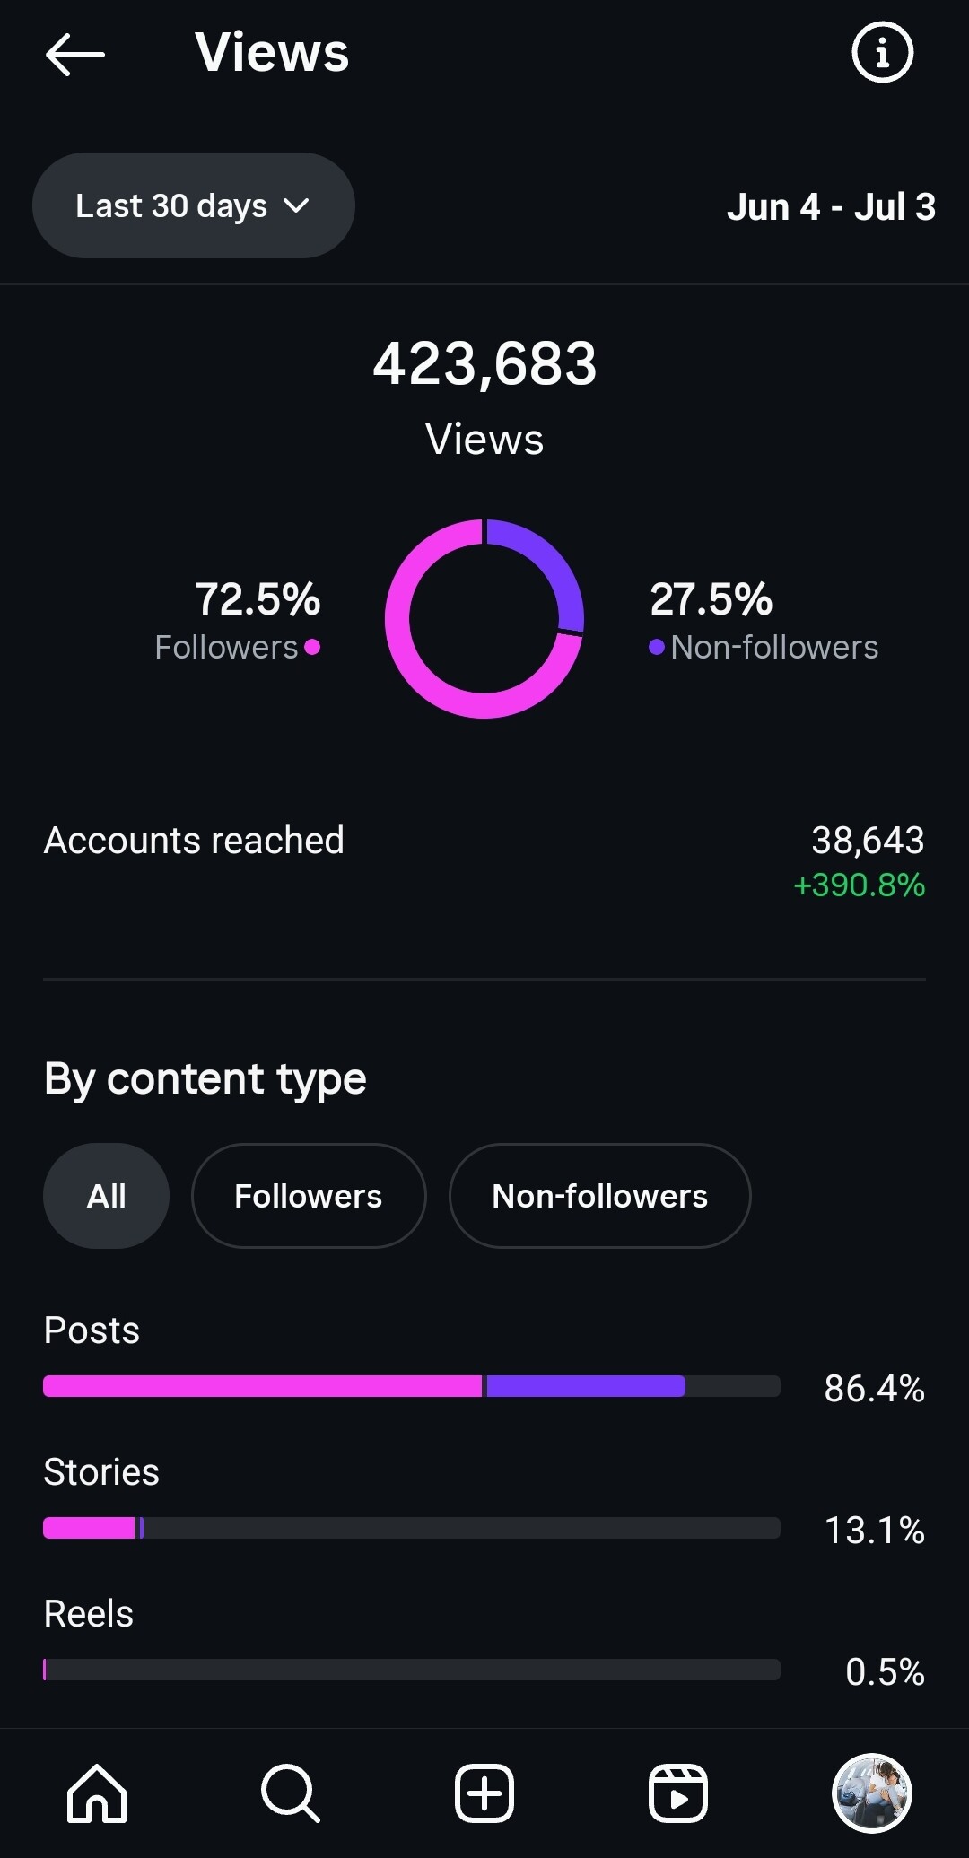Tap the Reels 0.5% row
This screenshot has height=1858, width=969.
click(x=484, y=1642)
